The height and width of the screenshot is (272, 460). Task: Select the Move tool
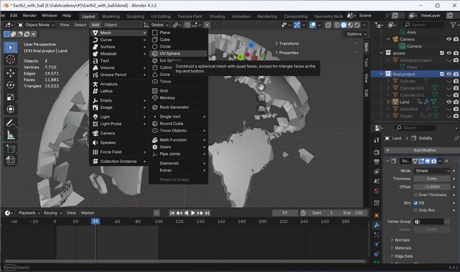[x=10, y=73]
